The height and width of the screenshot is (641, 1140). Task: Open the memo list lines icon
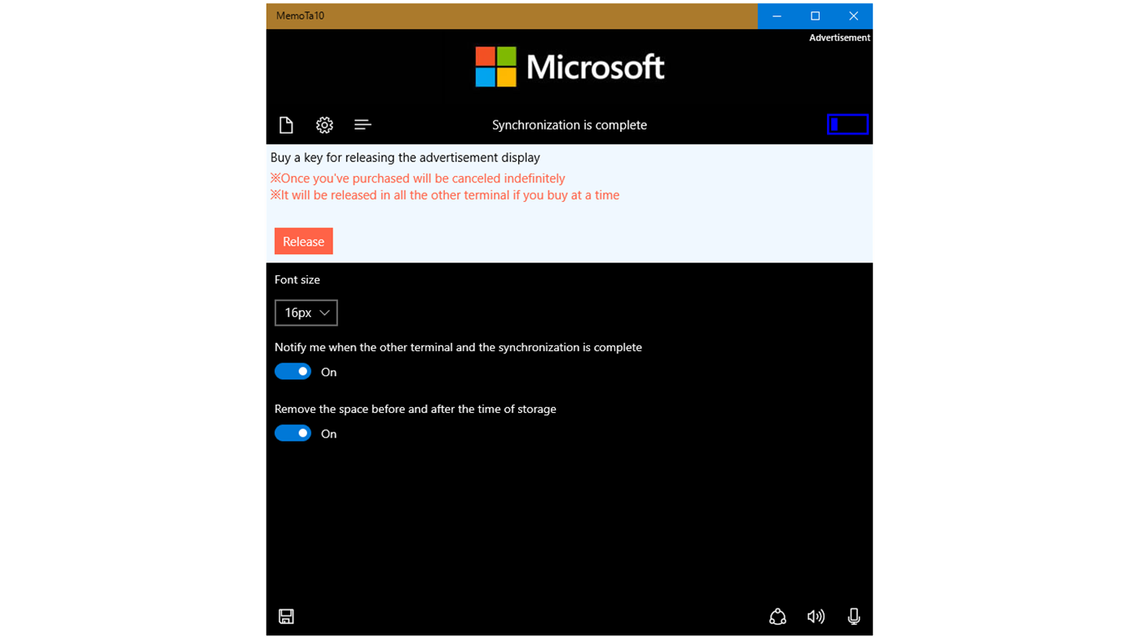click(x=363, y=125)
